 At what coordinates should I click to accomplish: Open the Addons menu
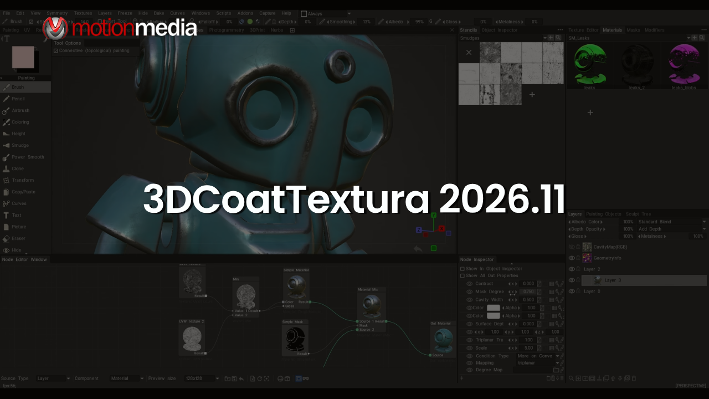(x=246, y=13)
